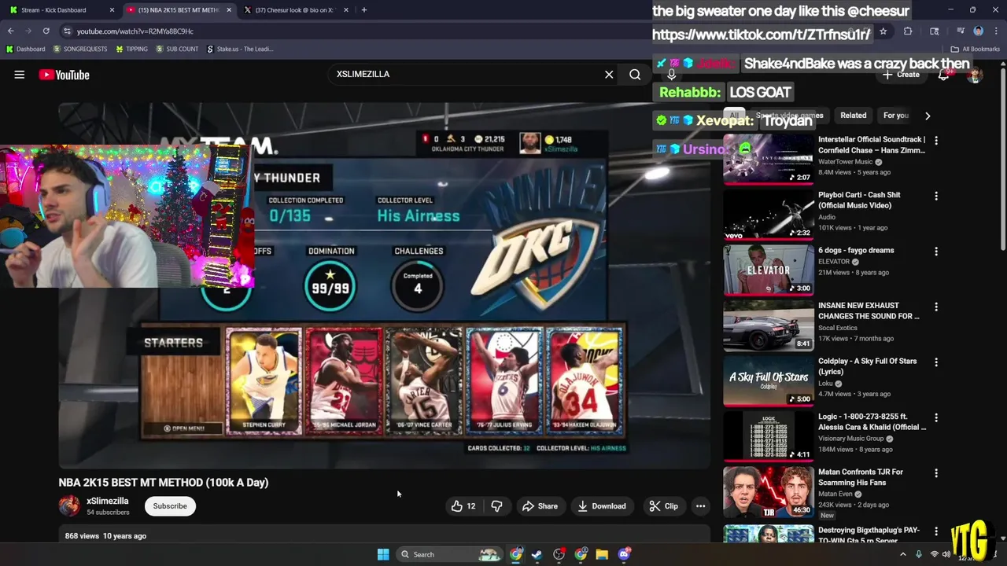
Task: Open Coldplay A Sky Full Of Stars title
Action: coord(867,366)
